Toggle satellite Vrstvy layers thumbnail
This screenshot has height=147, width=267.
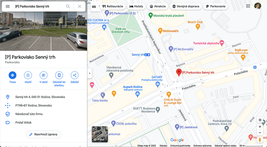[100, 134]
